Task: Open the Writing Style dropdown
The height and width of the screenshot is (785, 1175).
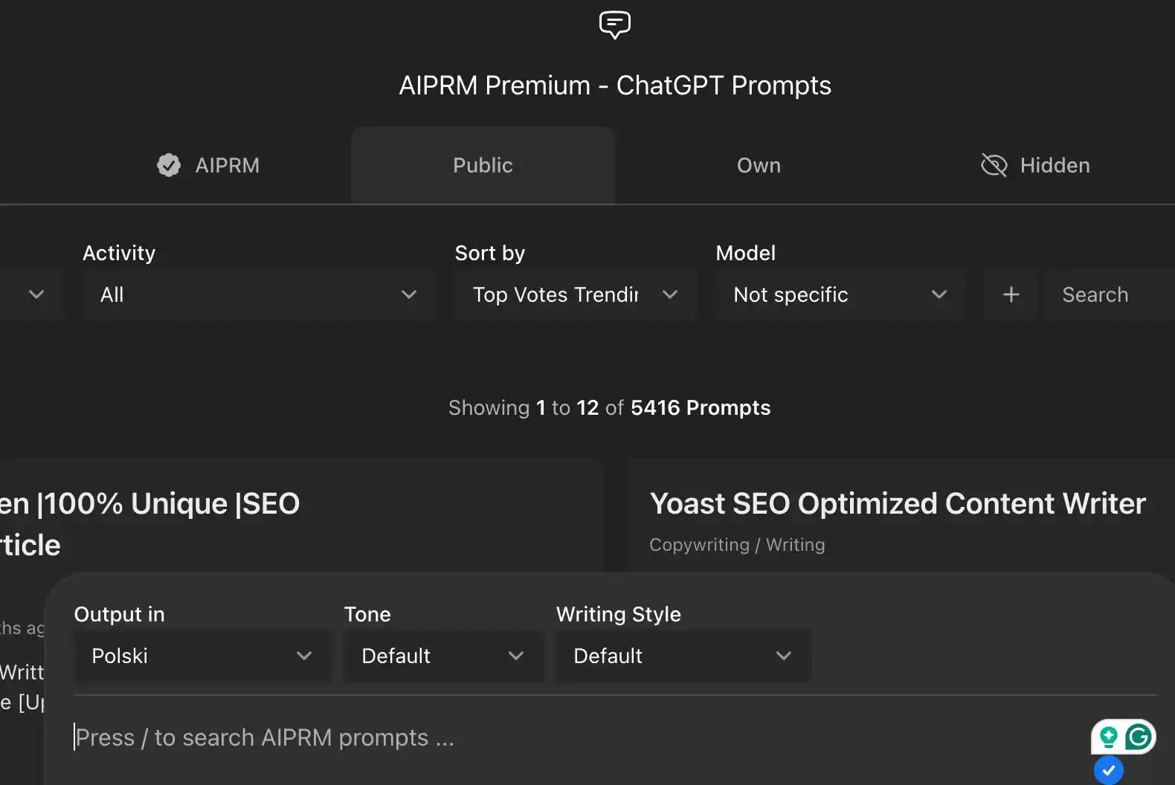Action: click(x=682, y=656)
